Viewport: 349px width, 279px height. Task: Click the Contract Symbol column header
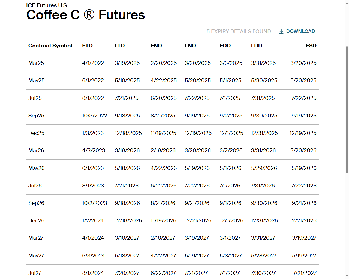point(50,46)
